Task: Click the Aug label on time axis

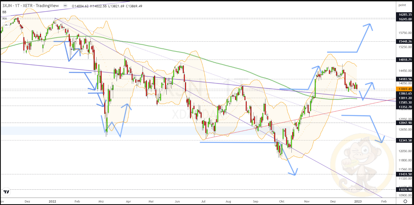Action: pyautogui.click(x=228, y=201)
